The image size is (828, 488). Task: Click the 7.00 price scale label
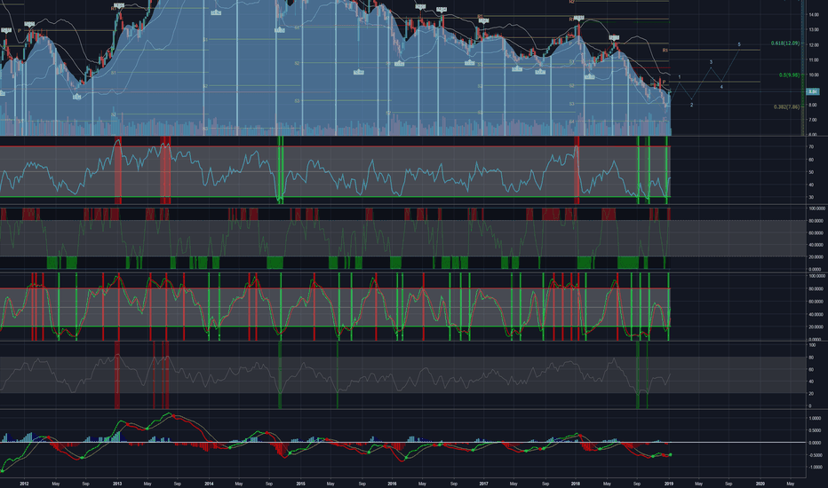click(x=814, y=120)
